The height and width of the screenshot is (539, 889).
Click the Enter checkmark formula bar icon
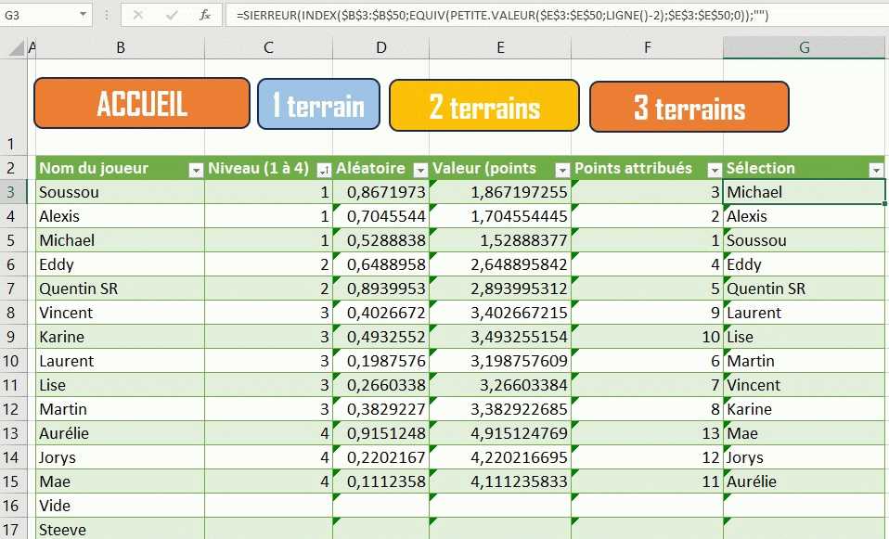[x=171, y=16]
